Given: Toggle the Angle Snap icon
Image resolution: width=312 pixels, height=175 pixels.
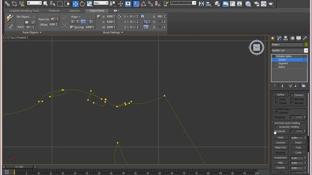Looking at the screenshot, I should [x=143, y=3].
